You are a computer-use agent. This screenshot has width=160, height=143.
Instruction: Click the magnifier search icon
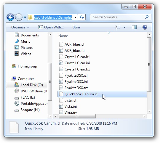coord(147,17)
